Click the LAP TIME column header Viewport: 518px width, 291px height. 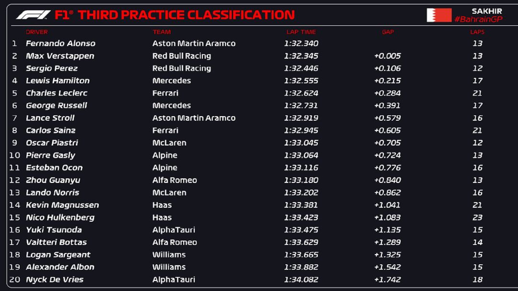pyautogui.click(x=301, y=32)
